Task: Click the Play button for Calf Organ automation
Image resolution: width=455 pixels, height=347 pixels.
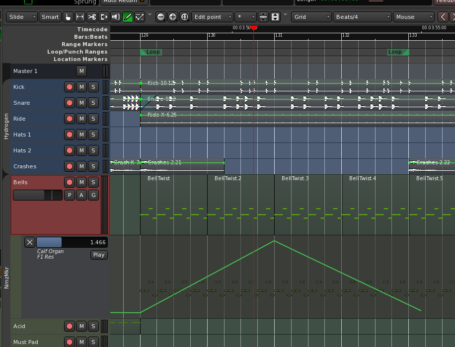Action: [99, 255]
